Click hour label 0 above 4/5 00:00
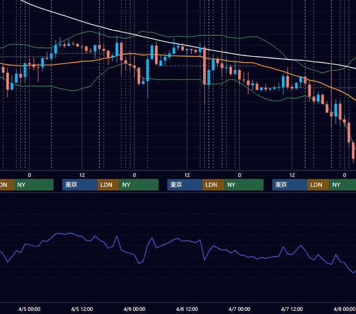Screen dimensions: 356x314 pos(29,175)
